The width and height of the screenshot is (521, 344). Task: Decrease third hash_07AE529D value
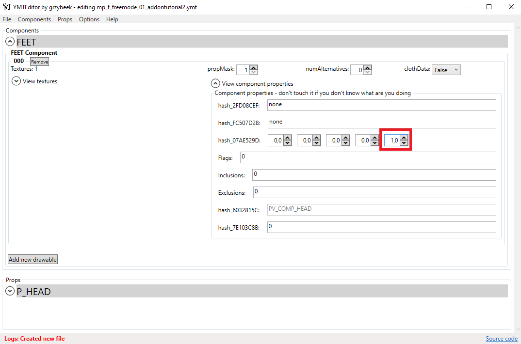pyautogui.click(x=346, y=143)
